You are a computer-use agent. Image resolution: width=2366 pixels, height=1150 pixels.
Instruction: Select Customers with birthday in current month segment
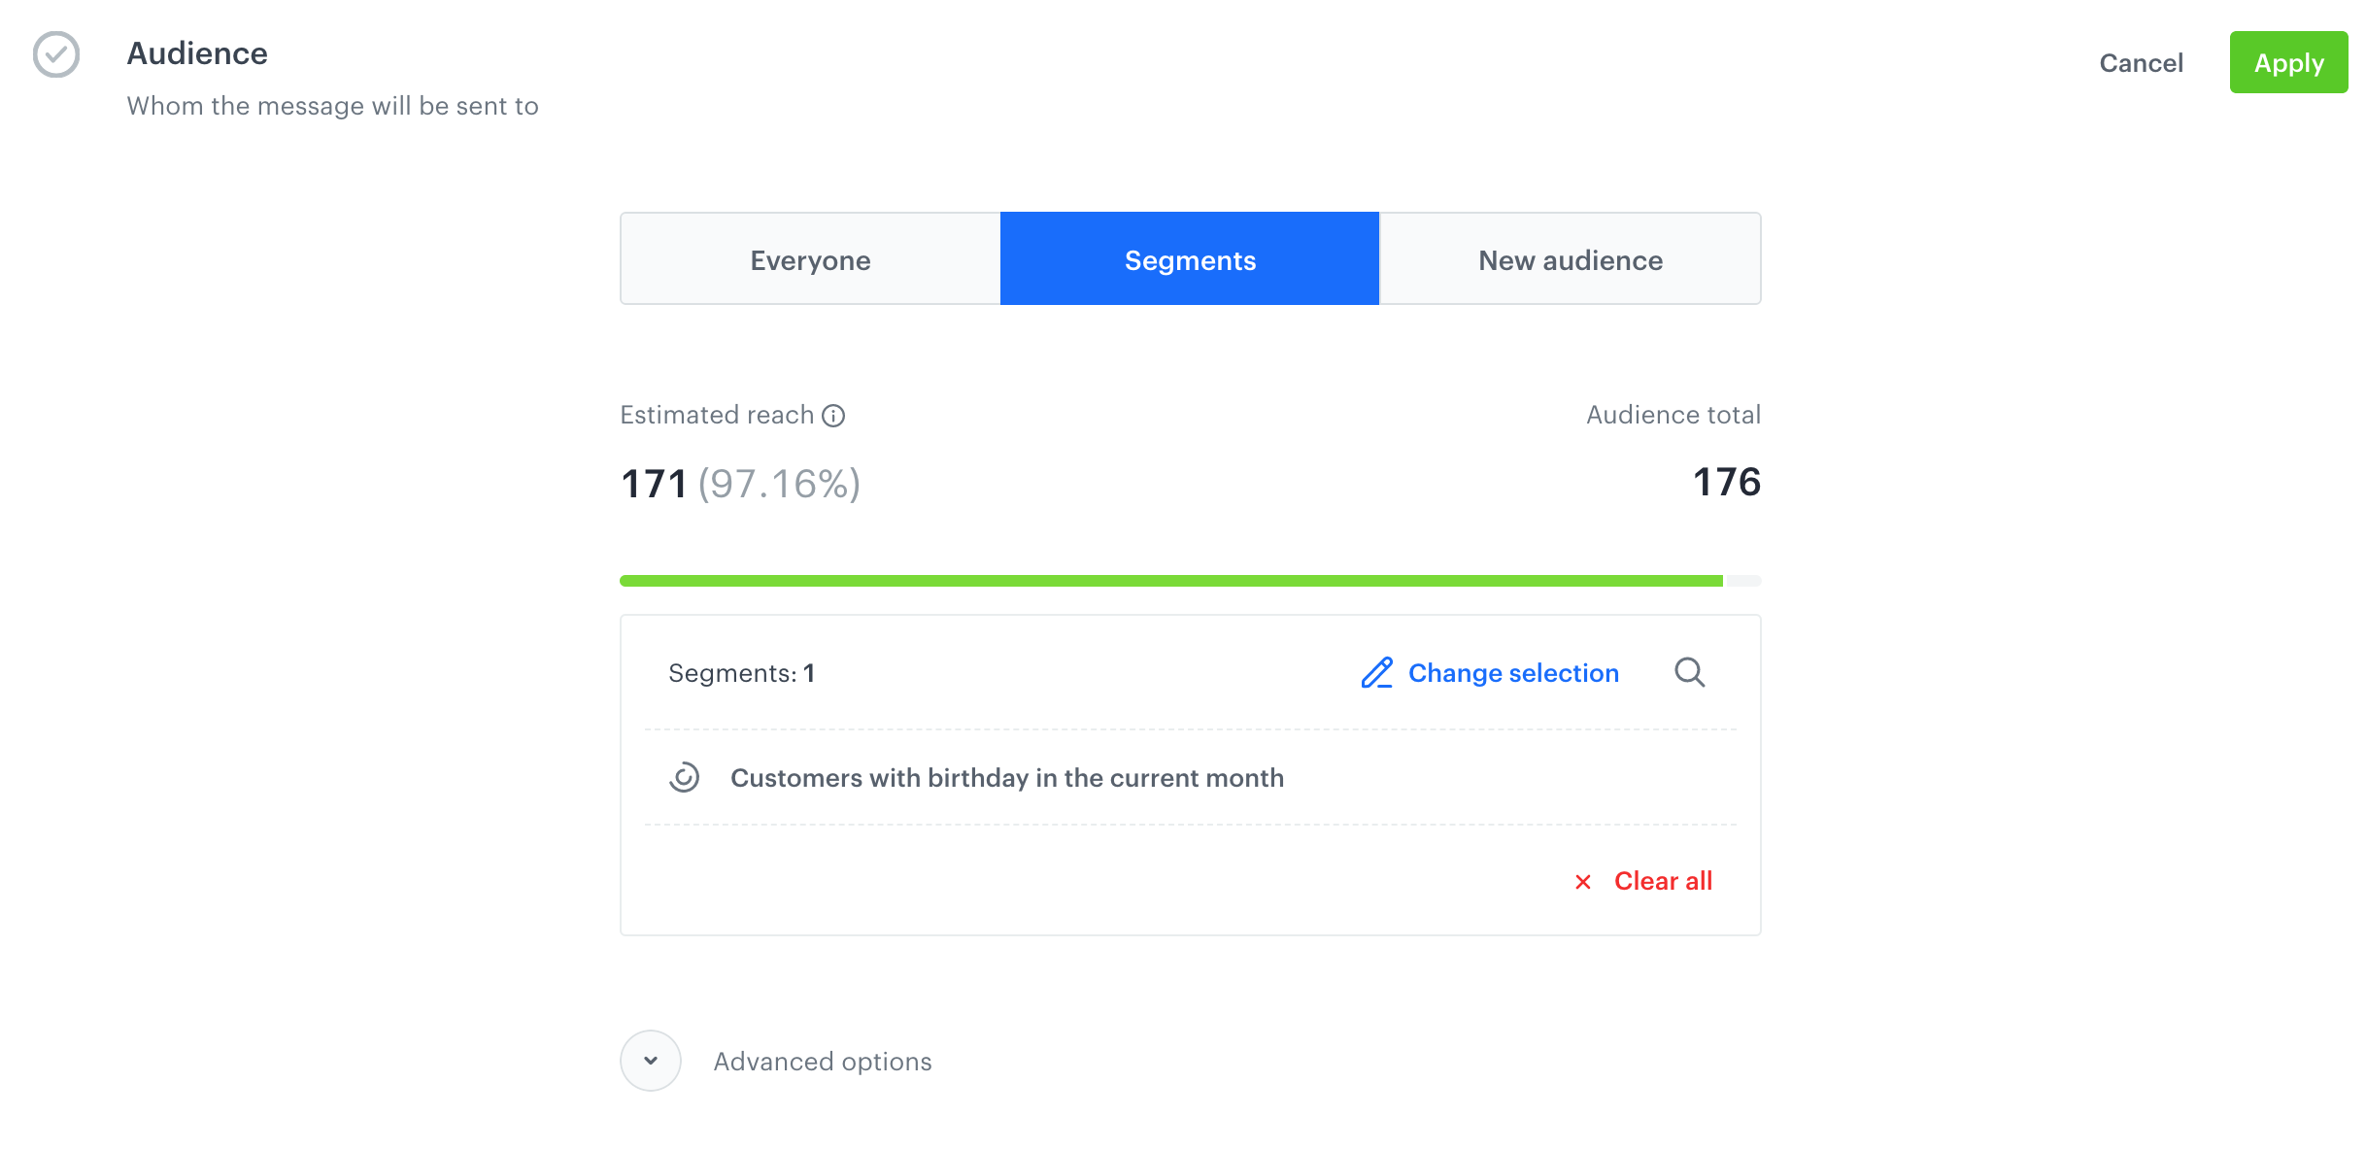pos(1006,778)
